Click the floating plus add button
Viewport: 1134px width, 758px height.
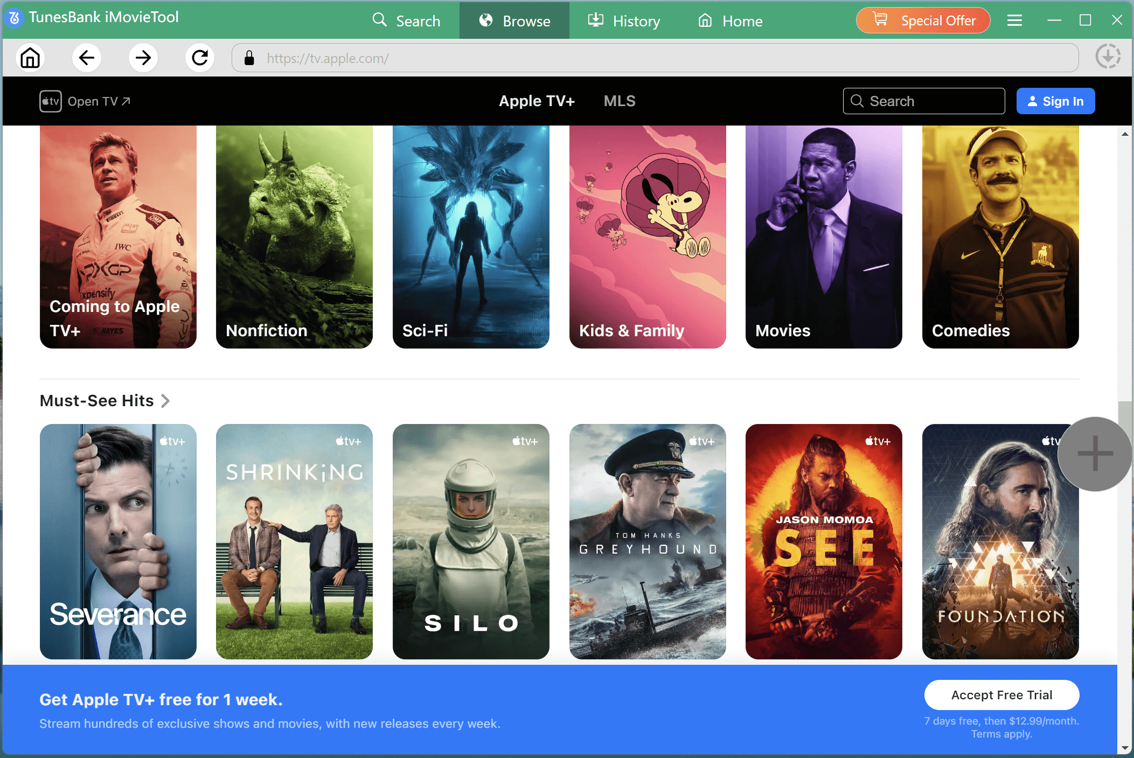[x=1094, y=454]
